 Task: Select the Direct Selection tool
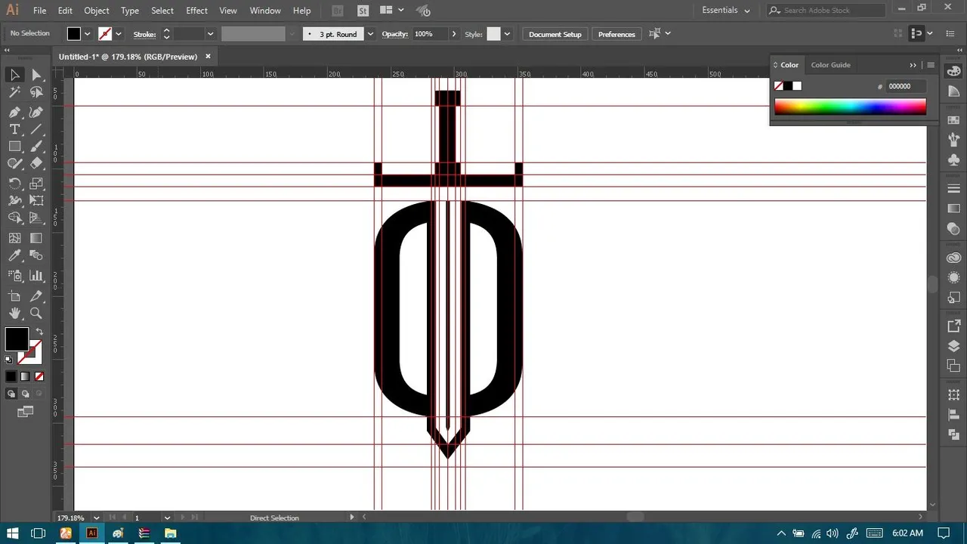tap(36, 74)
